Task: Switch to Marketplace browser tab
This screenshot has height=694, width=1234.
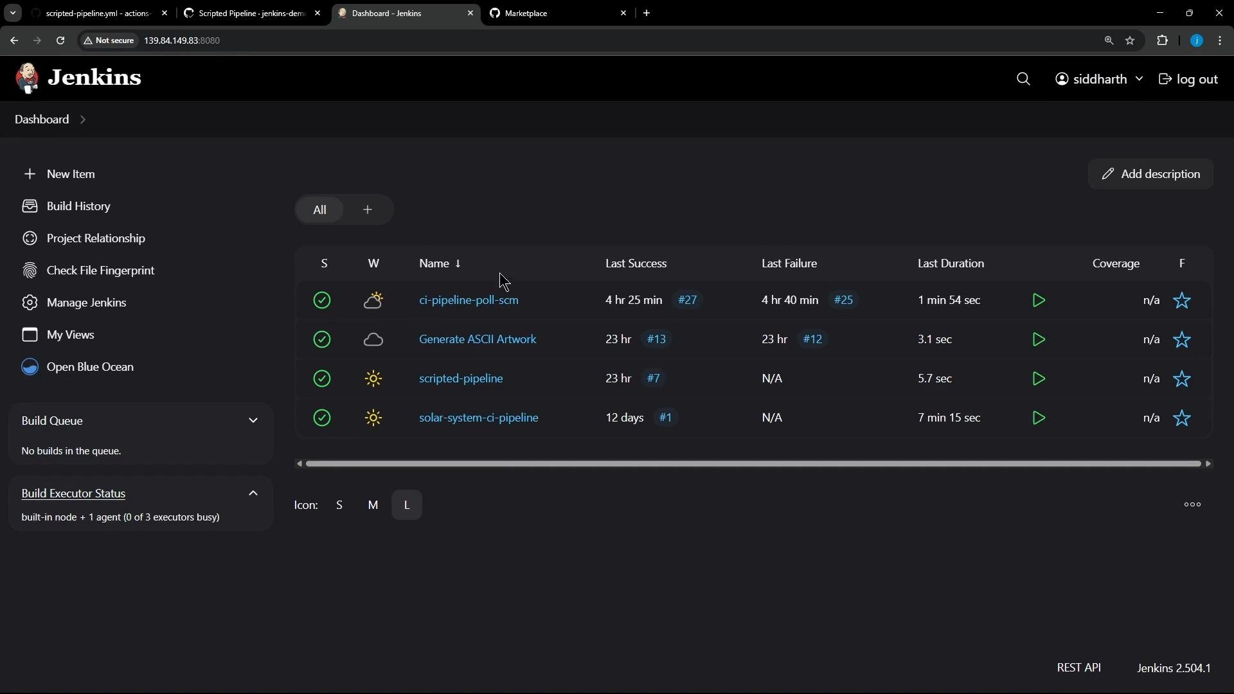Action: [x=558, y=13]
